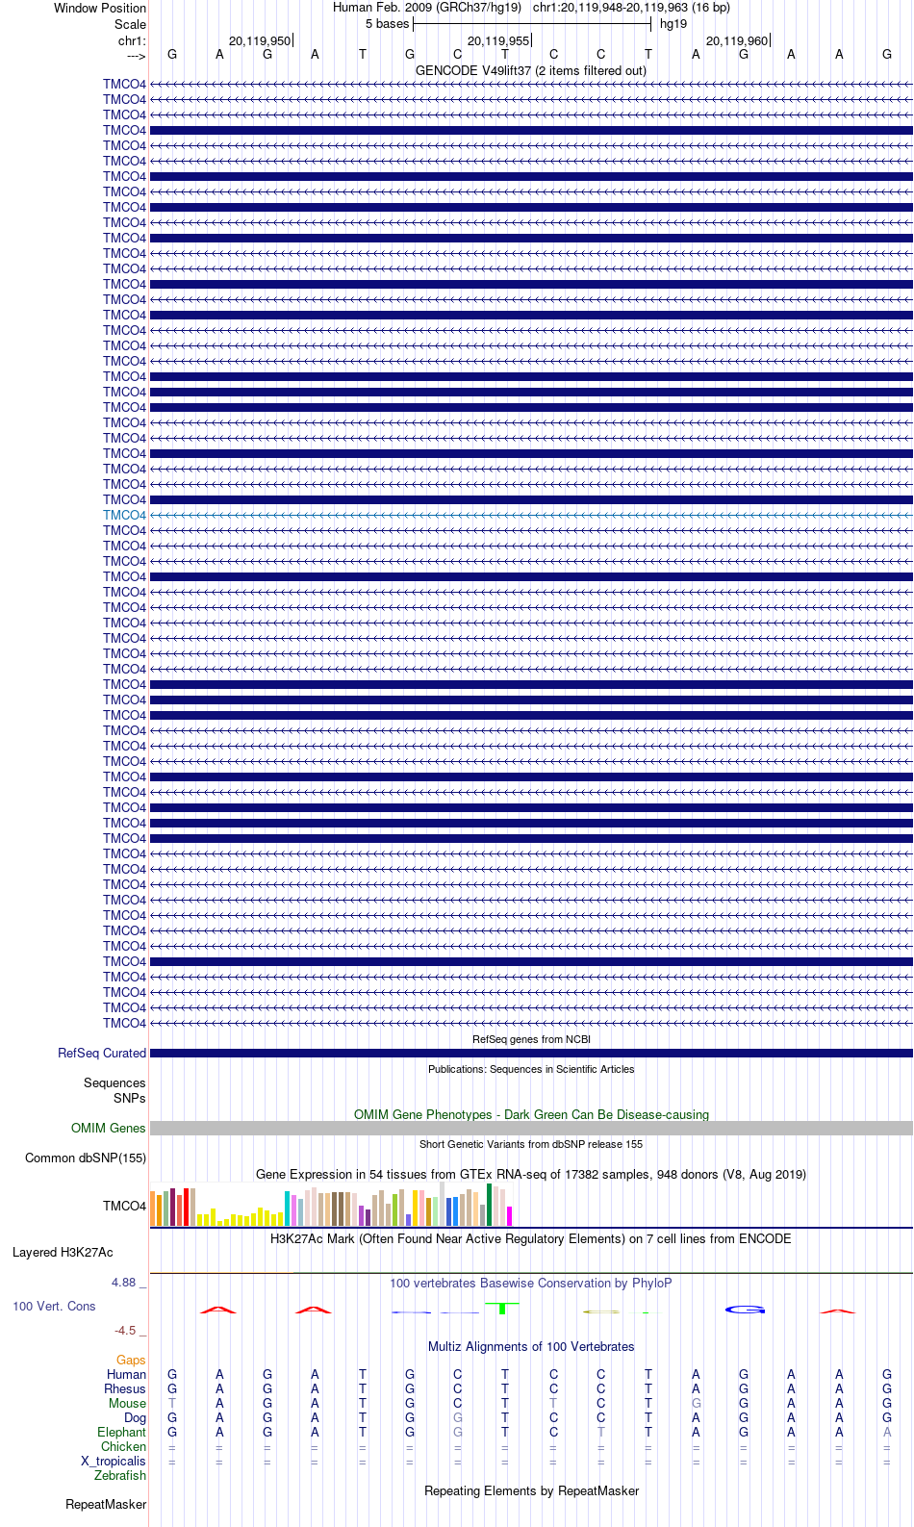Select the X_tropicalis alignment row label

coord(114,1461)
